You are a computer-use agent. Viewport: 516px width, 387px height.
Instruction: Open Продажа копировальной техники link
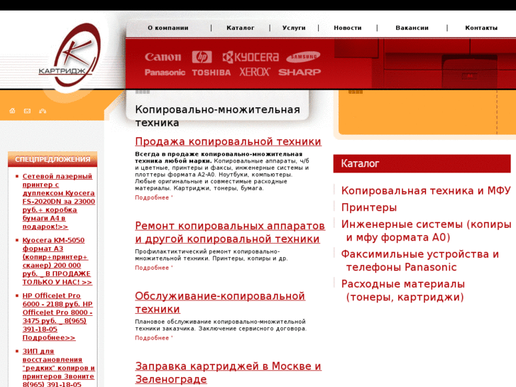coord(228,141)
